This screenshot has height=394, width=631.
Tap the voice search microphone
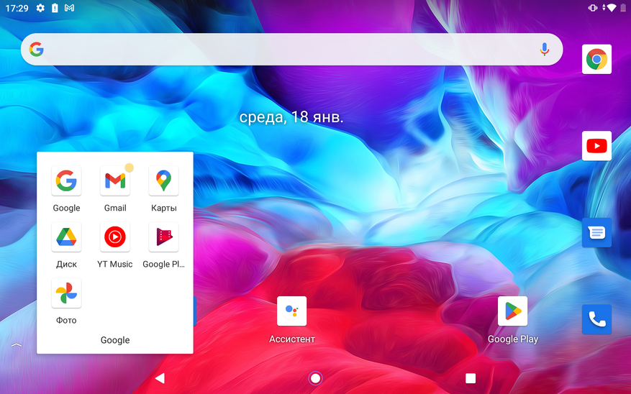545,50
